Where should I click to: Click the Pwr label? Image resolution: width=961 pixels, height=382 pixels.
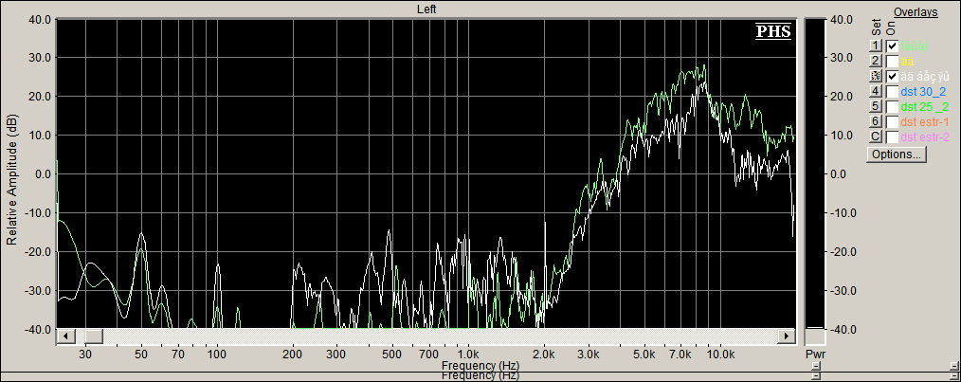pyautogui.click(x=815, y=355)
